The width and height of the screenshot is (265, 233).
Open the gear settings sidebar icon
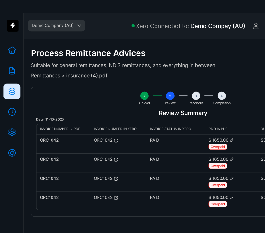click(12, 132)
